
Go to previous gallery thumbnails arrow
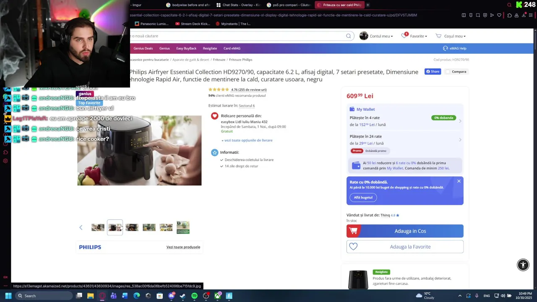(81, 227)
